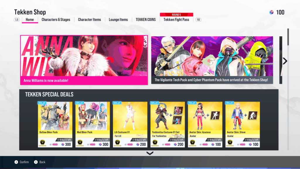The image size is (300, 169).
Task: Click the B Back button prompt
Action: pyautogui.click(x=40, y=162)
